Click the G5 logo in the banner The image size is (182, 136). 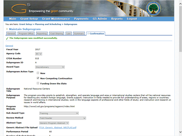(21, 8)
